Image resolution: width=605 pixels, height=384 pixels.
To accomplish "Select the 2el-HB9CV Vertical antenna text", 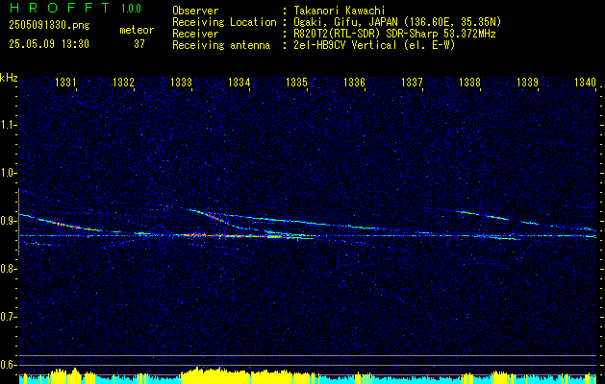I will tap(375, 45).
